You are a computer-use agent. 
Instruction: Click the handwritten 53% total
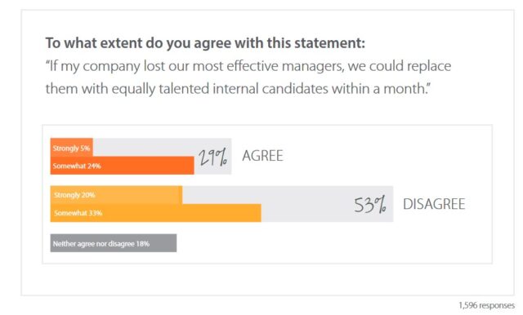(370, 204)
